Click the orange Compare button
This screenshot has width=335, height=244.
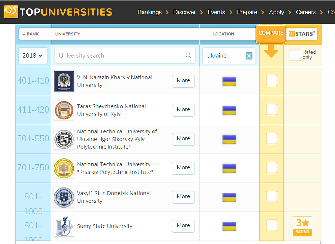coord(271,34)
